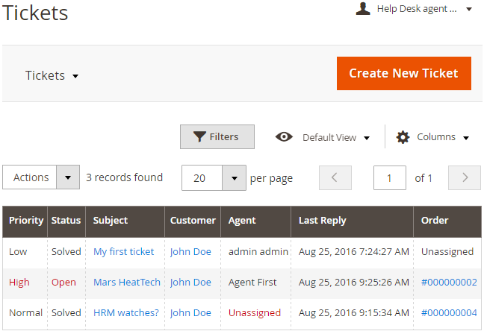
Task: Sort by the Priority column header
Action: pos(26,221)
